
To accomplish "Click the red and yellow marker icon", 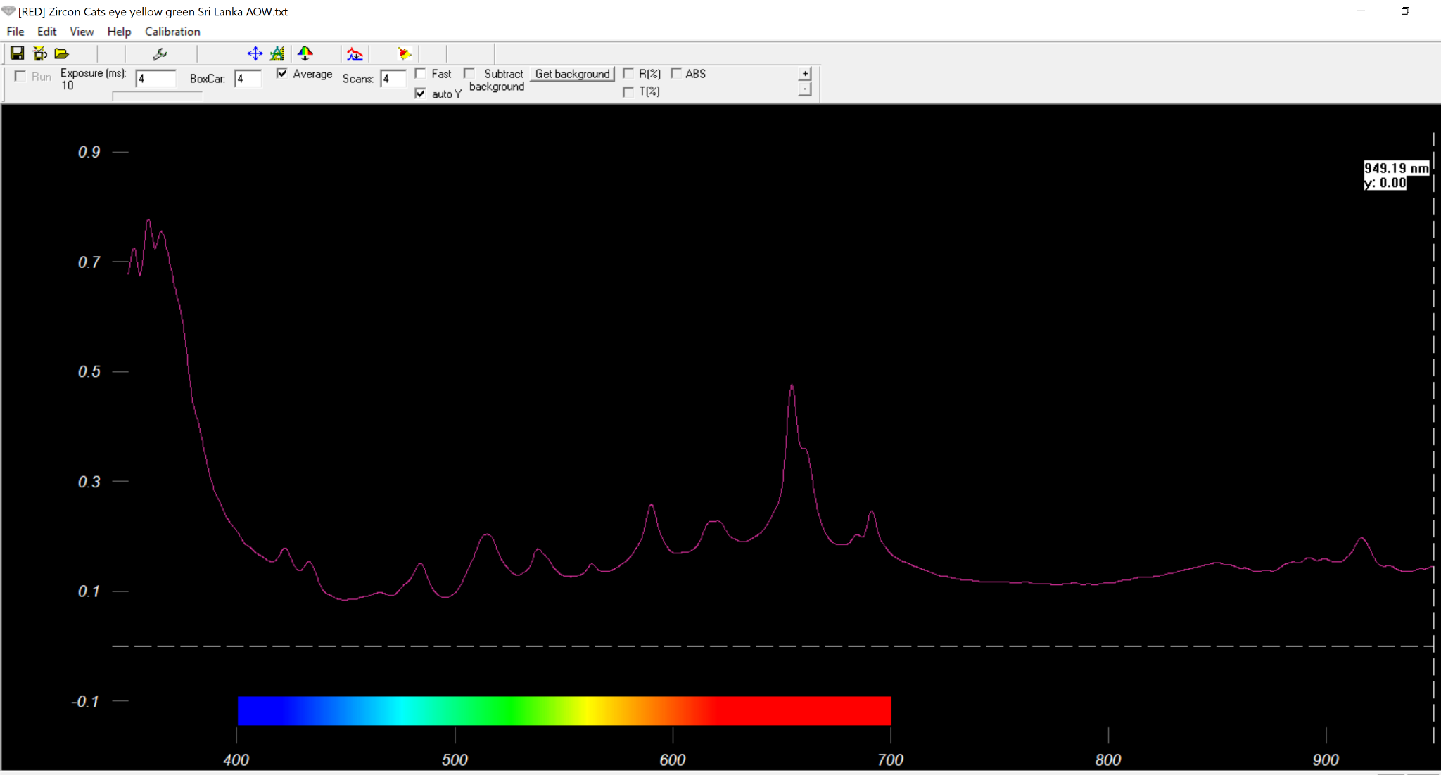I will [x=405, y=53].
